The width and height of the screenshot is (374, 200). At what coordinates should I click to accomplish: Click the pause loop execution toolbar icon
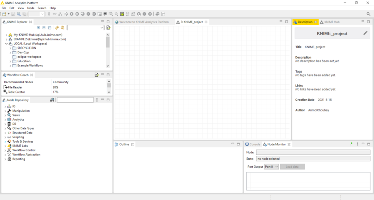point(144,14)
